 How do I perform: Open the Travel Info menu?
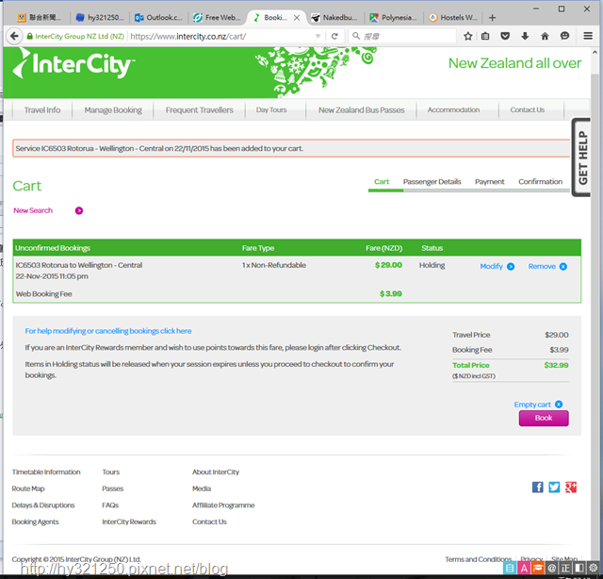pos(42,110)
